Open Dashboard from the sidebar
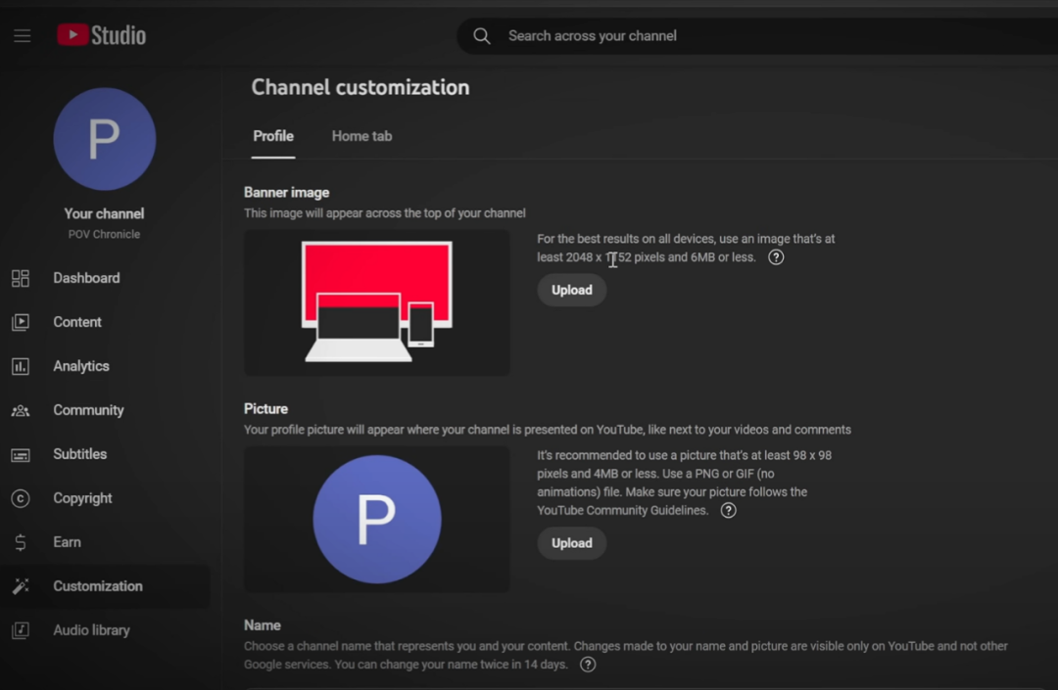1058x690 pixels. click(x=105, y=278)
